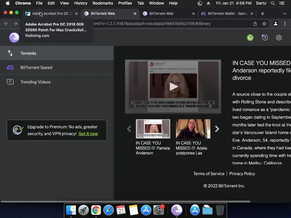Open the Apple menu
This screenshot has width=291, height=218.
[x=8, y=3]
